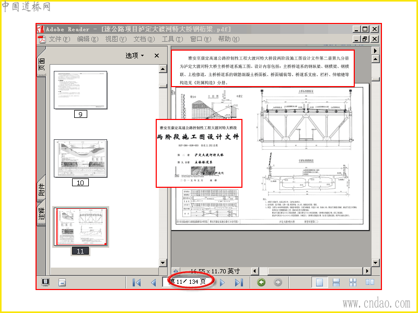Switch to the 注释 side tab
The width and height of the screenshot is (418, 313).
pos(41,213)
